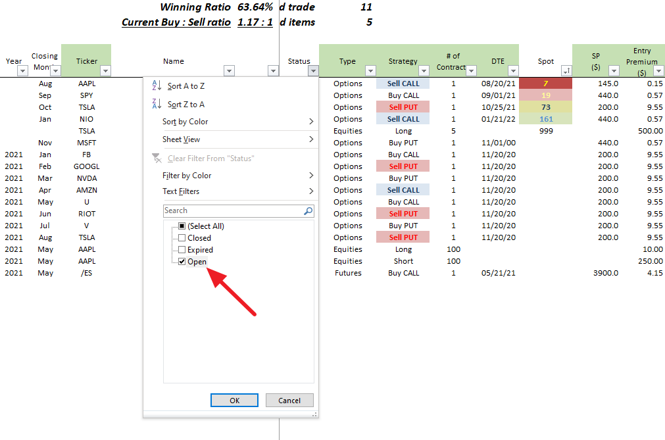Uncheck the Open checkbox
Viewport: 665px width, 440px height.
point(182,262)
